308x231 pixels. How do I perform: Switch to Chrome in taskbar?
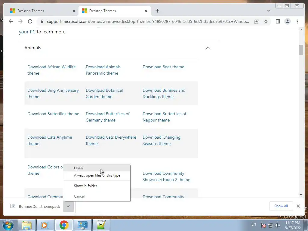click(x=64, y=225)
